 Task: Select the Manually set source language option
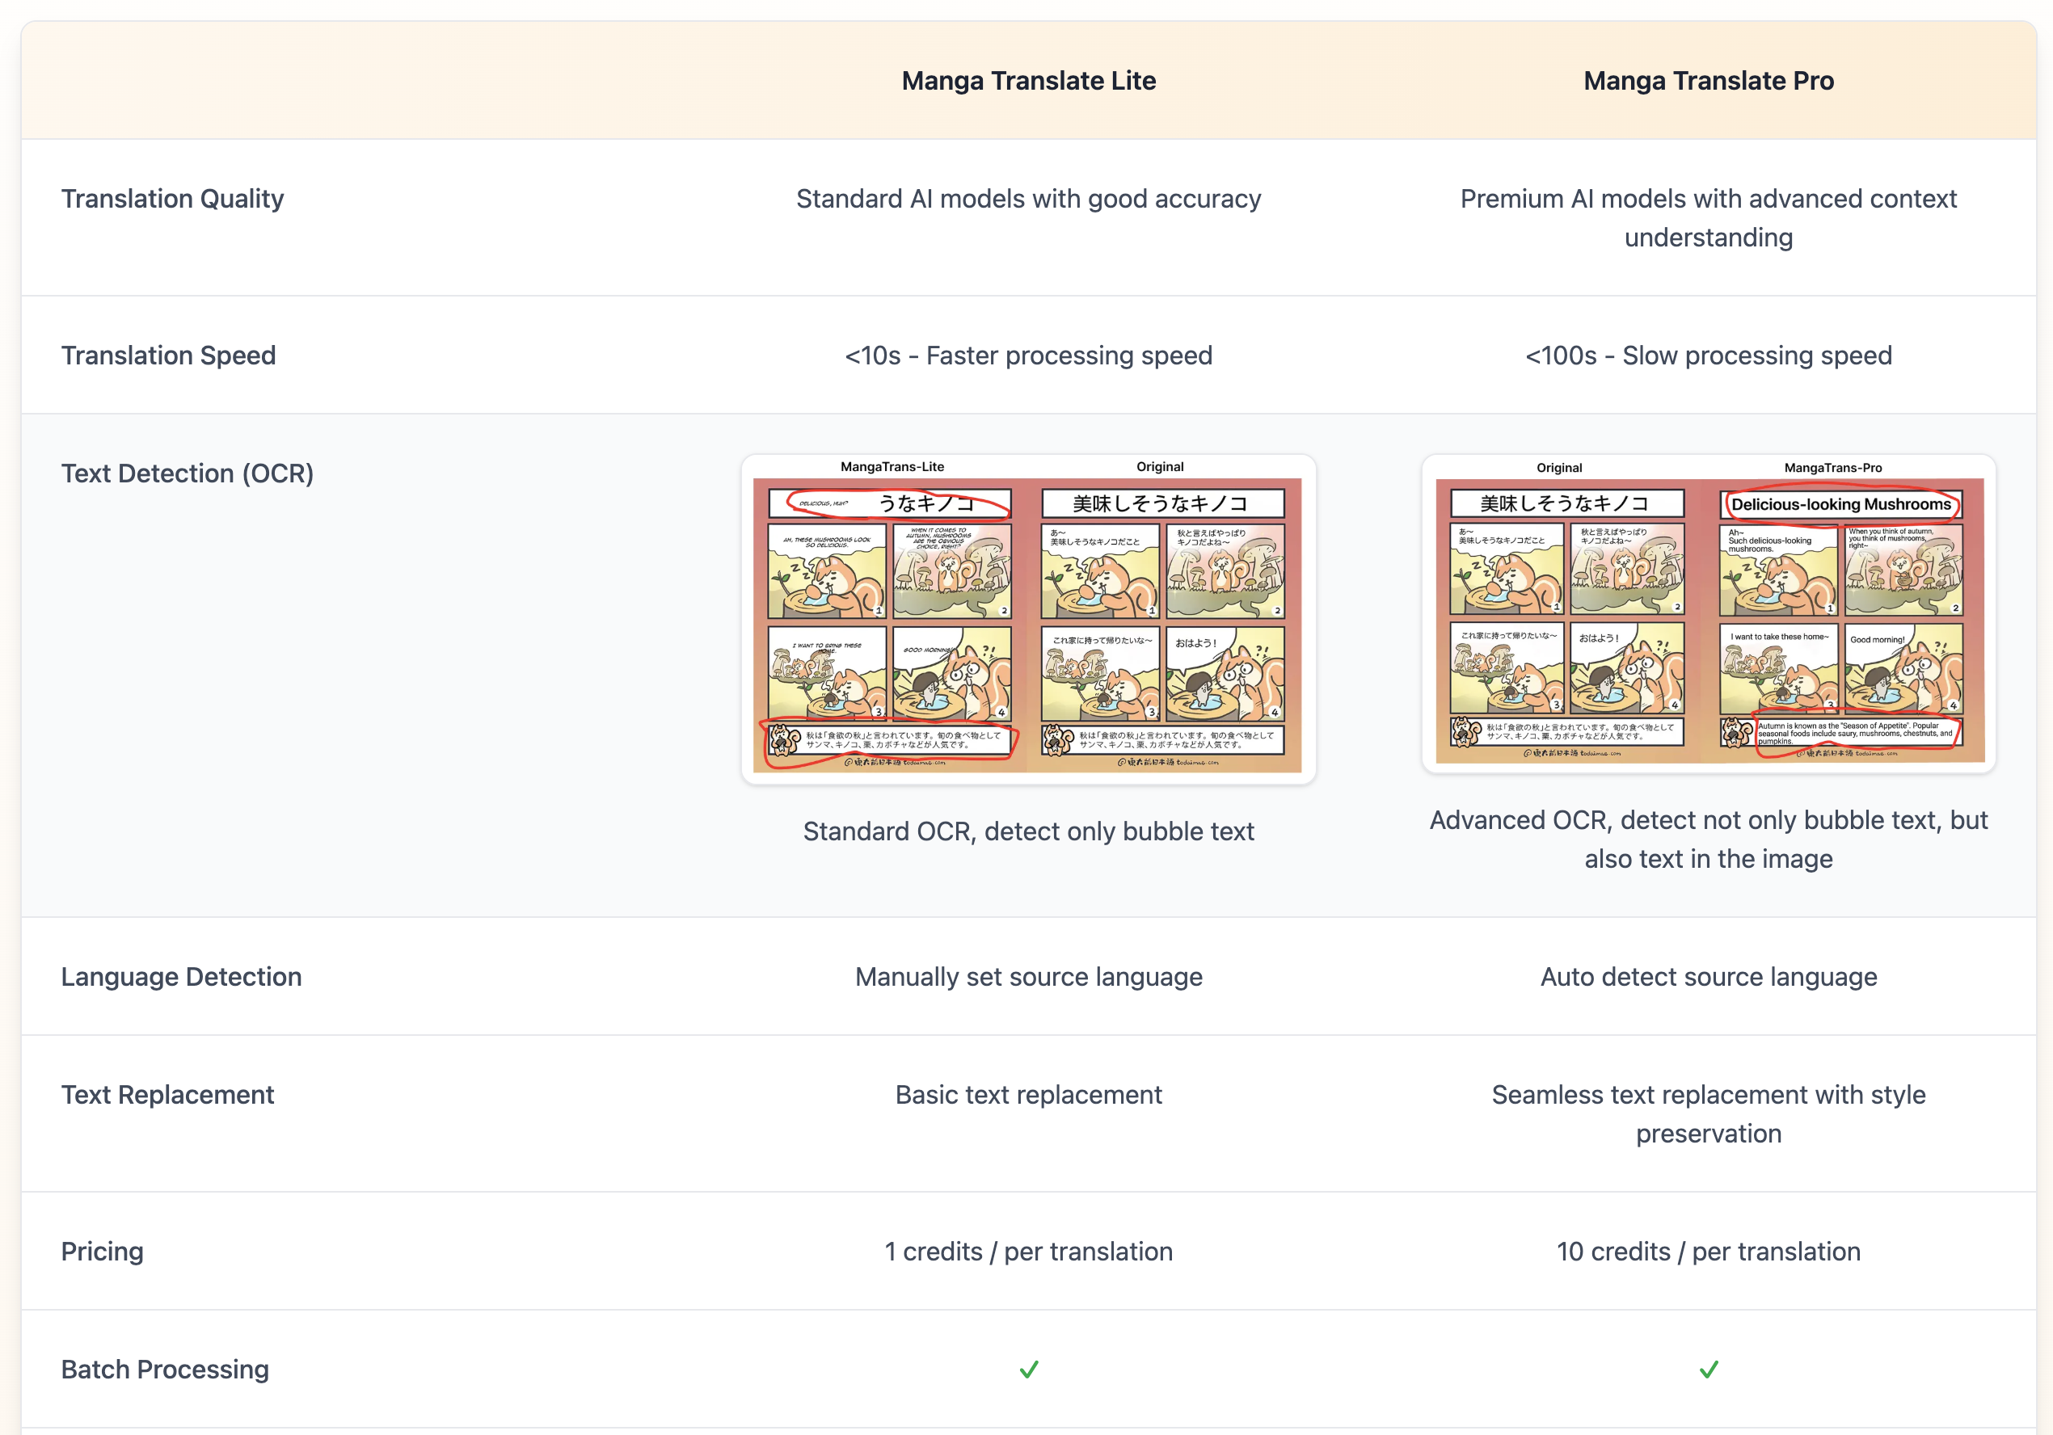(x=1029, y=976)
